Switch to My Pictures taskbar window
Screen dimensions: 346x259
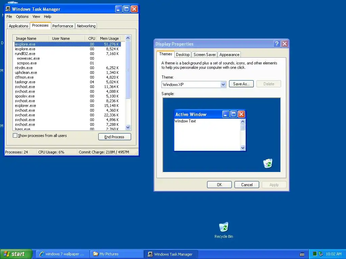pyautogui.click(x=117, y=254)
